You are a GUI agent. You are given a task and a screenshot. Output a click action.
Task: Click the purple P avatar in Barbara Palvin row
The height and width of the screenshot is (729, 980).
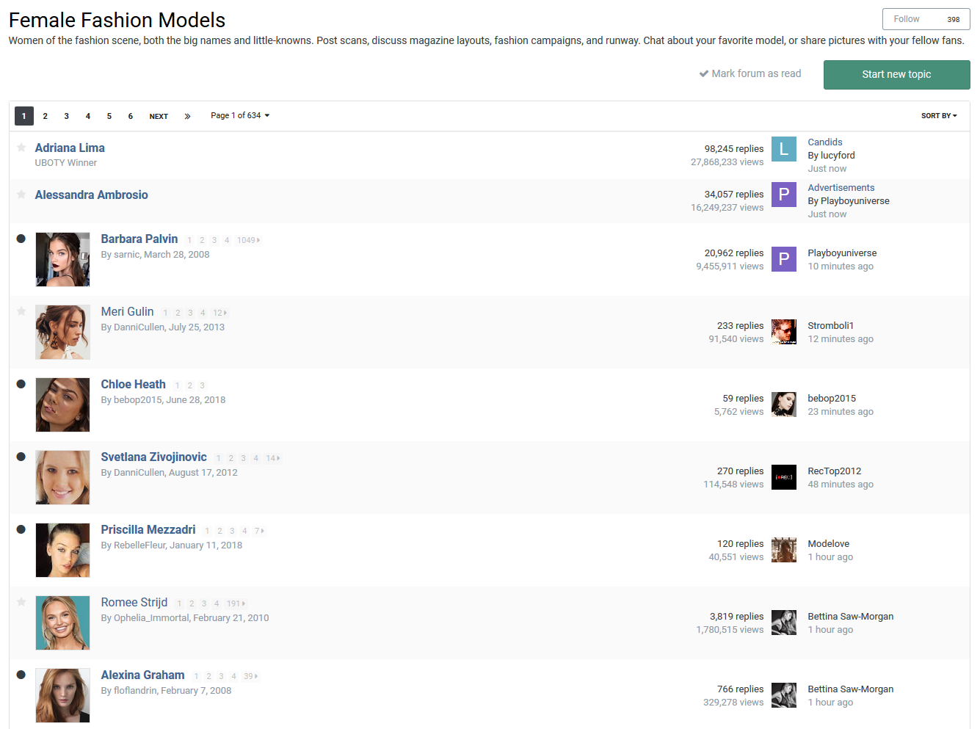pos(783,259)
